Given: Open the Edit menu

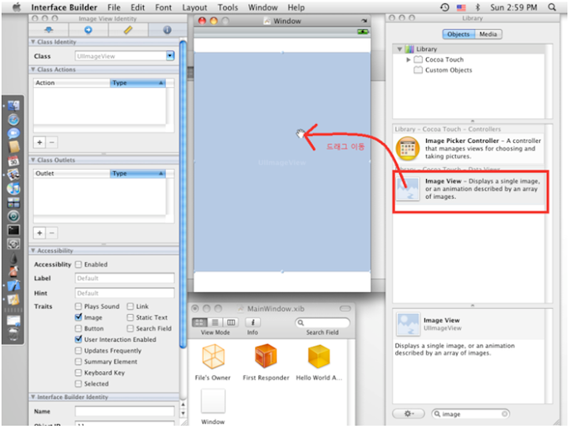Looking at the screenshot, I should pyautogui.click(x=138, y=7).
